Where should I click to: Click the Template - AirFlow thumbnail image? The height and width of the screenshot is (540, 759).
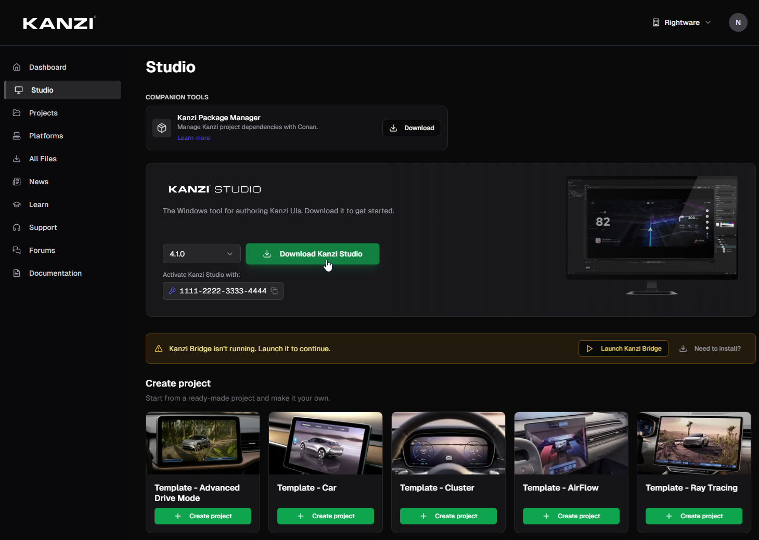[x=571, y=443]
